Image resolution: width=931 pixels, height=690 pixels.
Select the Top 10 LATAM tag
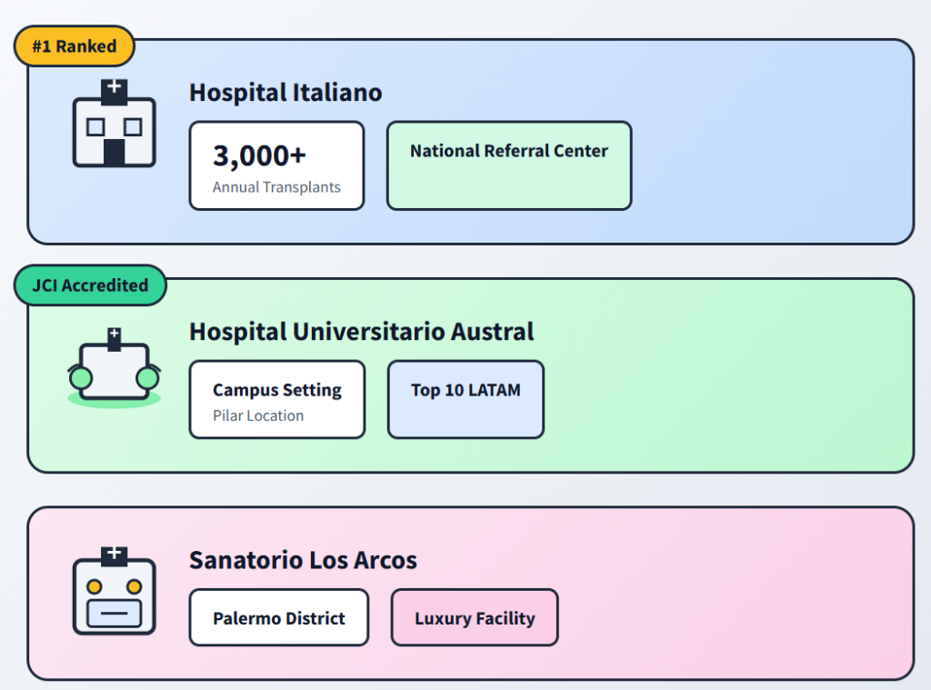pyautogui.click(x=465, y=400)
